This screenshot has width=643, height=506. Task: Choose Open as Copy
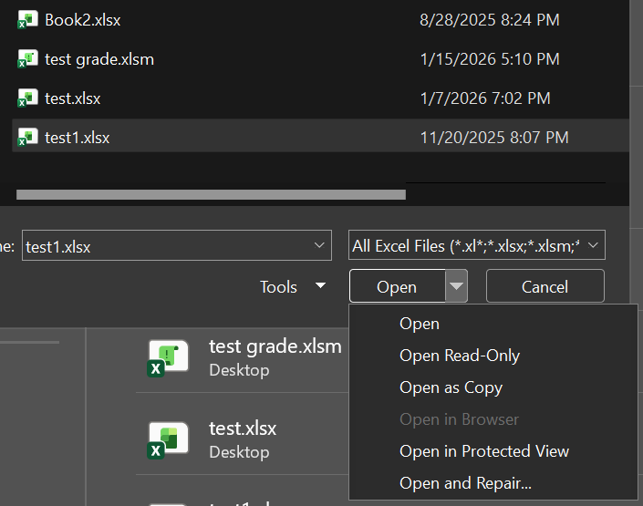[451, 387]
